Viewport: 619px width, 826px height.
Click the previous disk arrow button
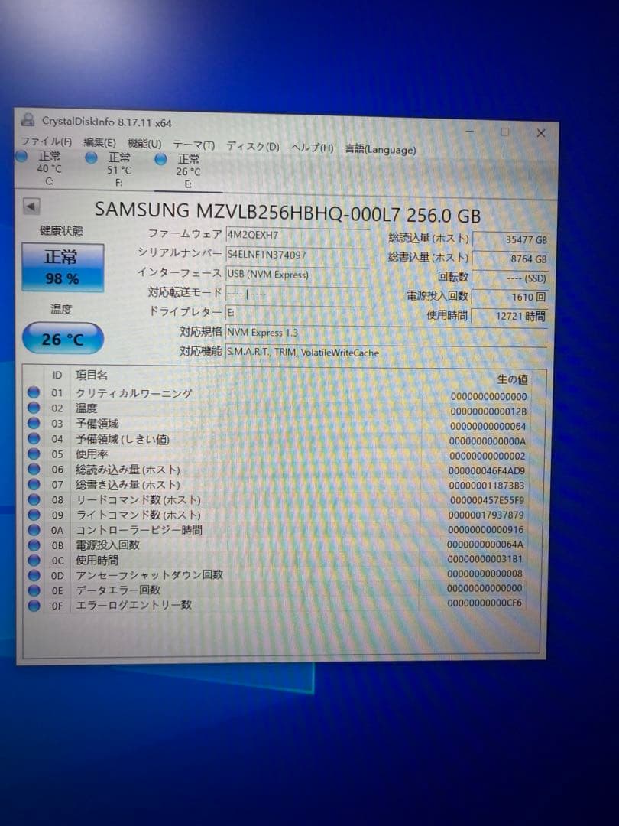31,206
